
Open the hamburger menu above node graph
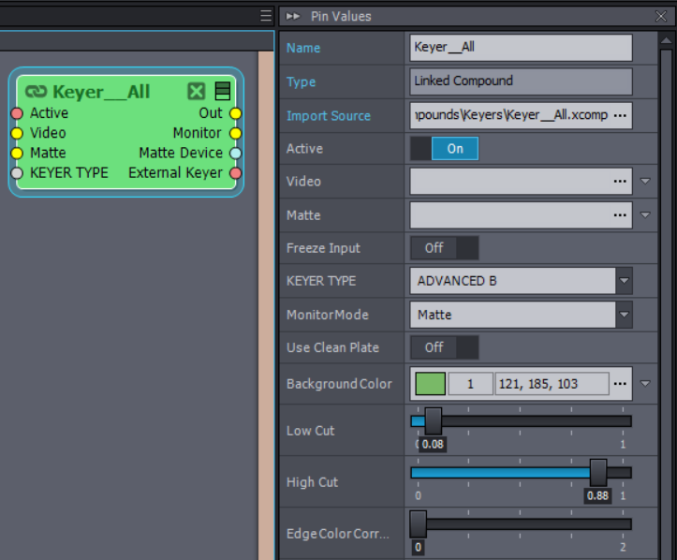(x=266, y=16)
